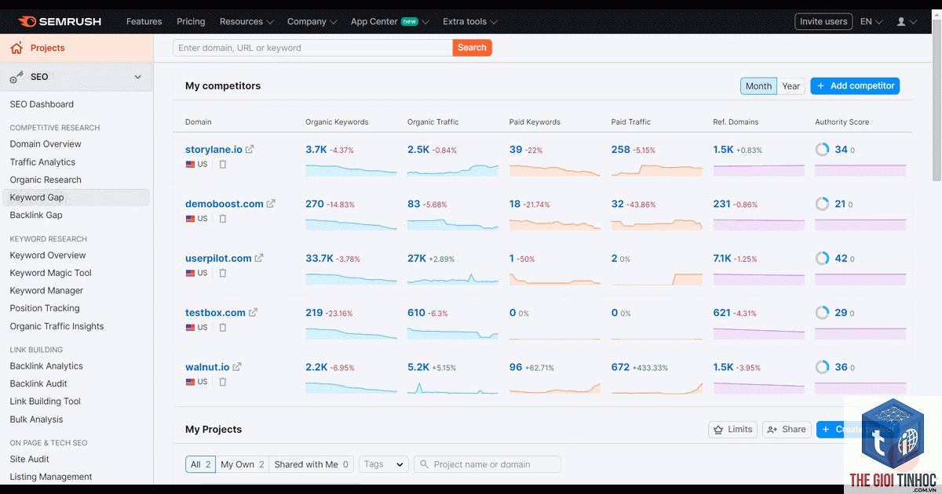Viewport: 942px width, 494px height.
Task: Open Listing Management in sidebar
Action: tap(51, 477)
